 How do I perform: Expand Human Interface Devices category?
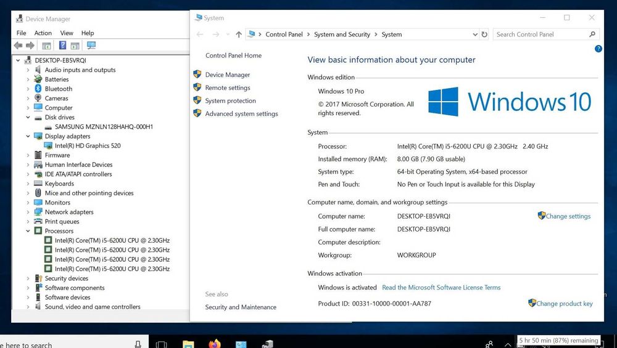(28, 164)
